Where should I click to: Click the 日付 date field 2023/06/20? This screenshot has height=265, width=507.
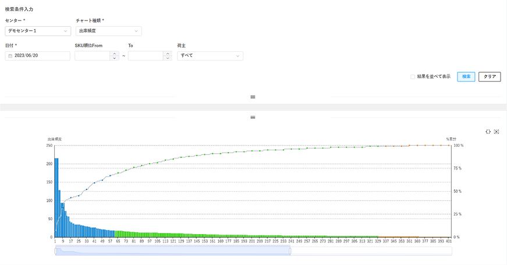(x=37, y=56)
